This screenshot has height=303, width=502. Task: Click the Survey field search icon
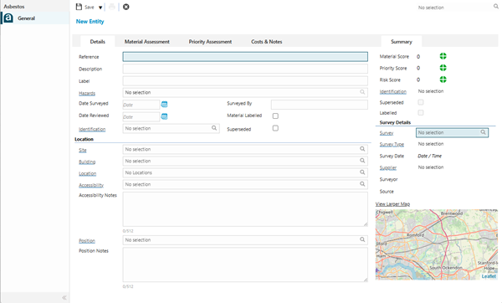click(x=483, y=132)
